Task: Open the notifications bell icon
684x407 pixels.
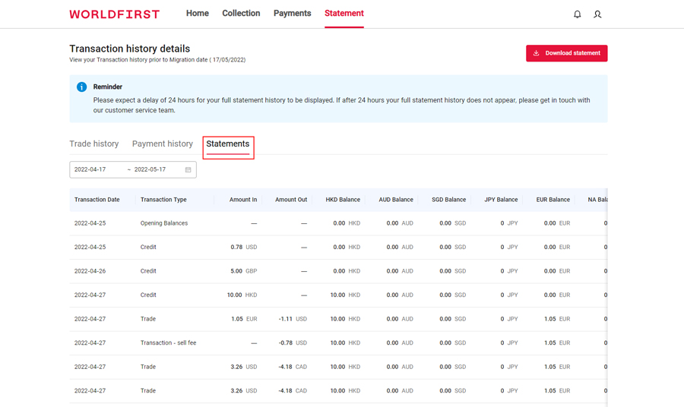Action: click(x=577, y=14)
